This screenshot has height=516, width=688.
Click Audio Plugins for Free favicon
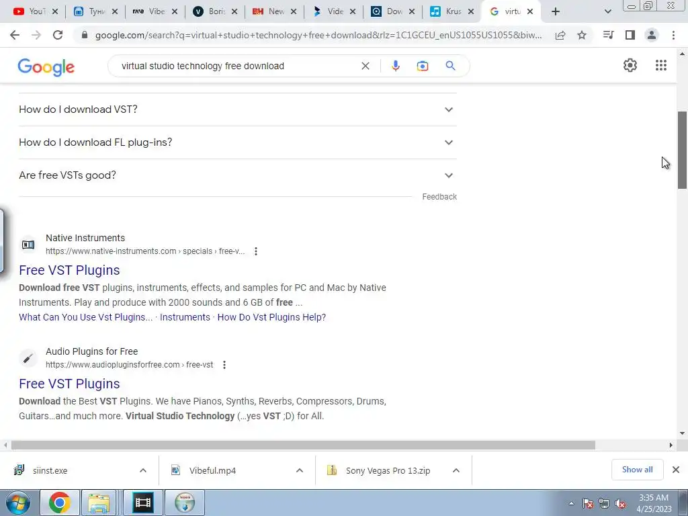[x=28, y=358]
